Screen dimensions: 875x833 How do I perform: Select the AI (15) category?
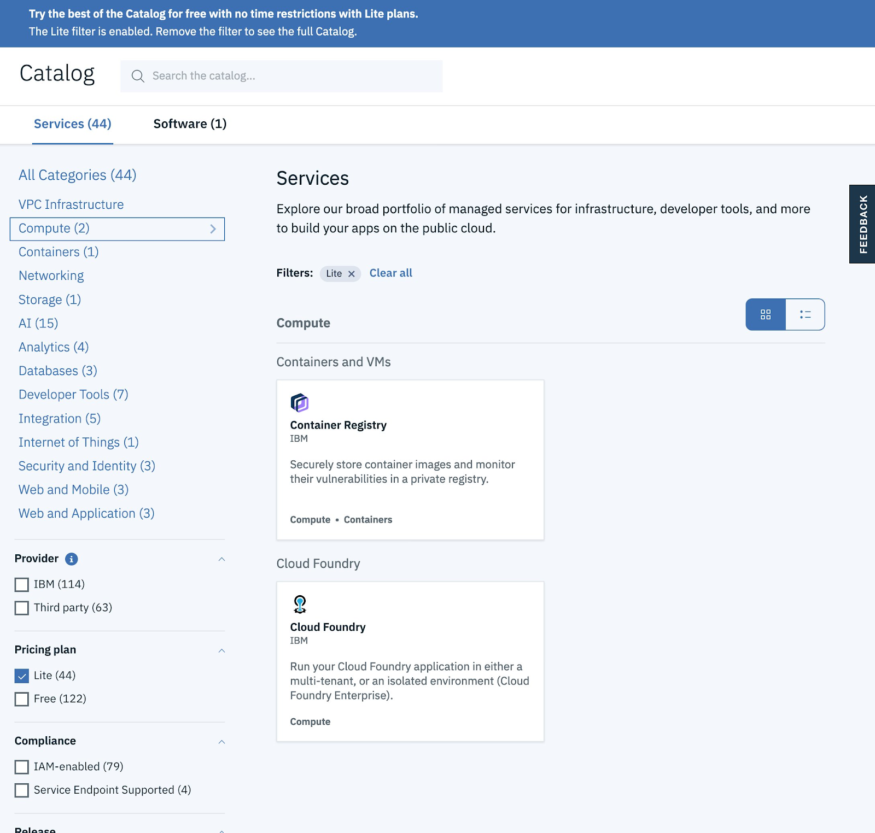38,323
